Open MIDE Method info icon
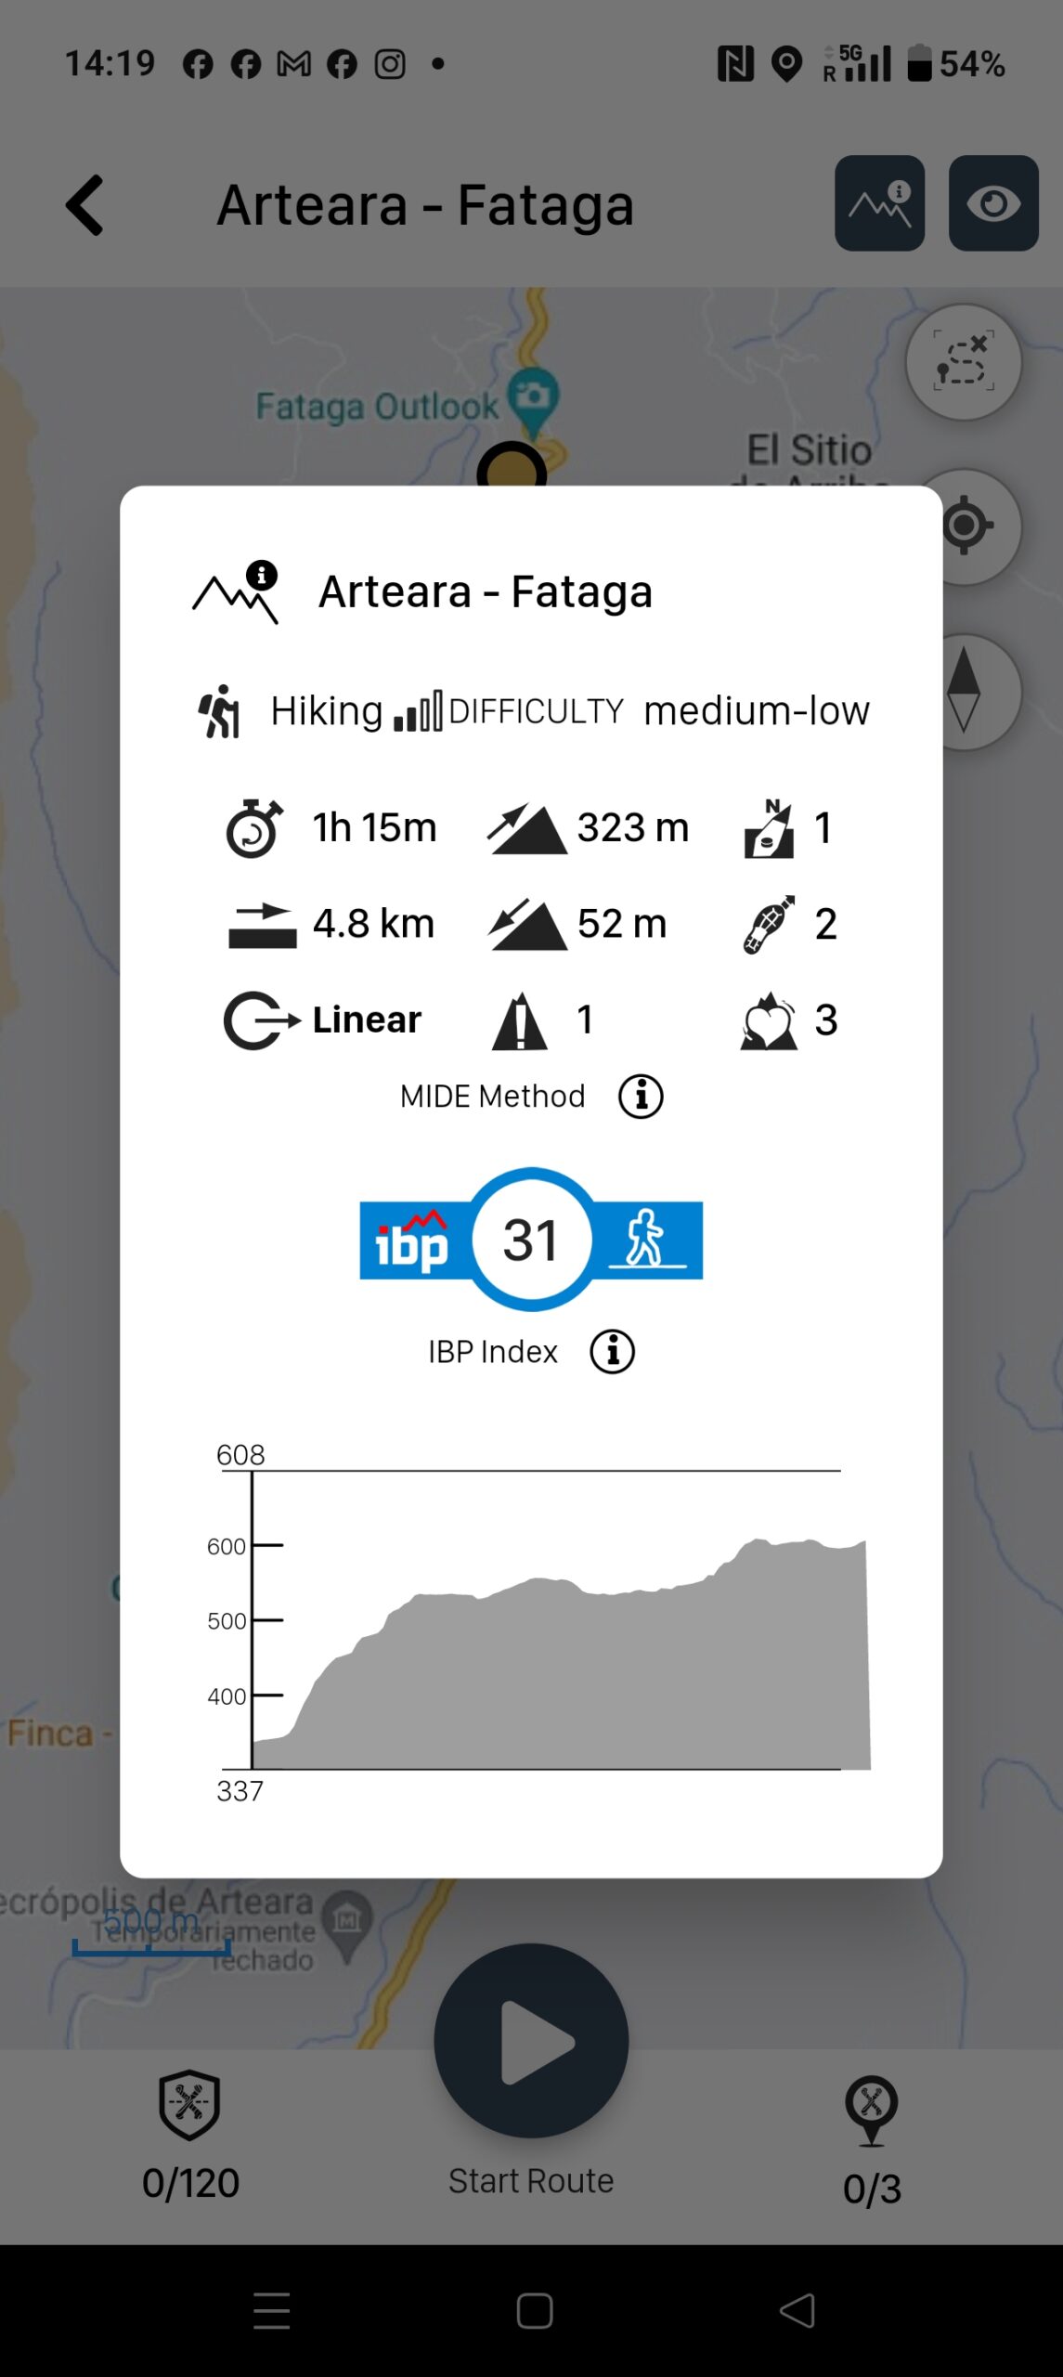Screen dimensions: 1063x2377 point(641,1097)
